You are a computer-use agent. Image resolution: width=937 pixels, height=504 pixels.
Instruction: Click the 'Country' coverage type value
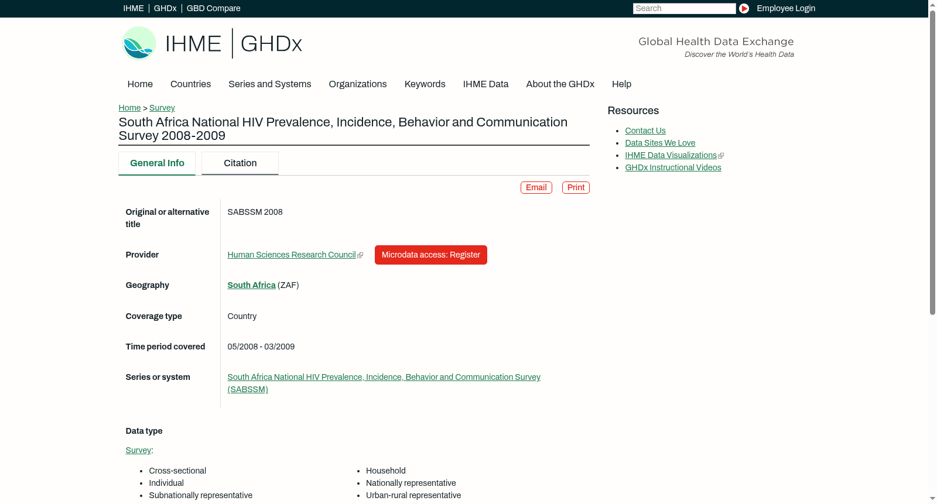(x=242, y=316)
